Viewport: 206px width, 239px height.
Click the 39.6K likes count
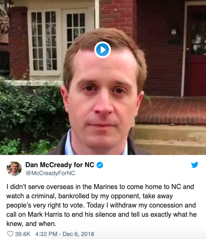(23, 234)
